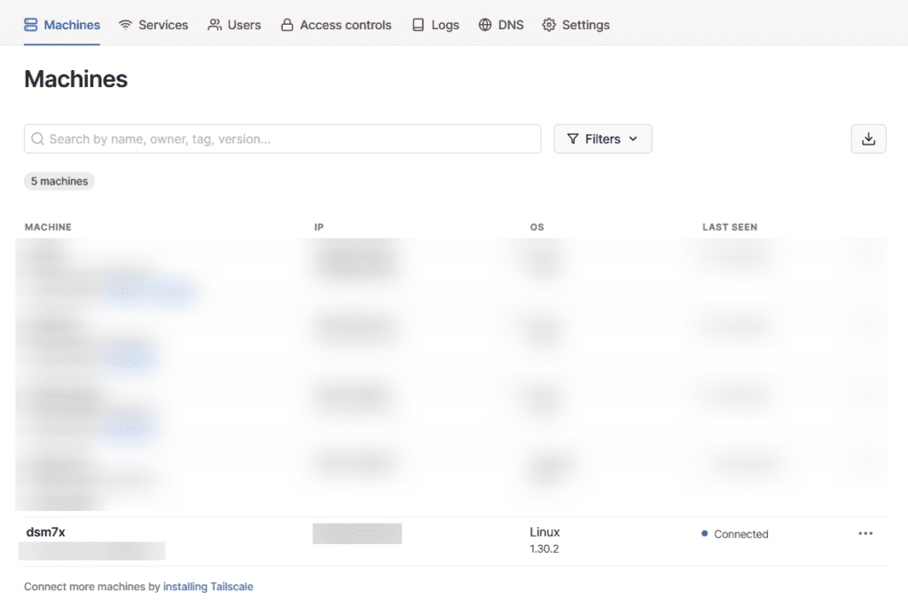Screen dimensions: 908x615
Task: Click the MACHINE column header
Action: click(48, 227)
